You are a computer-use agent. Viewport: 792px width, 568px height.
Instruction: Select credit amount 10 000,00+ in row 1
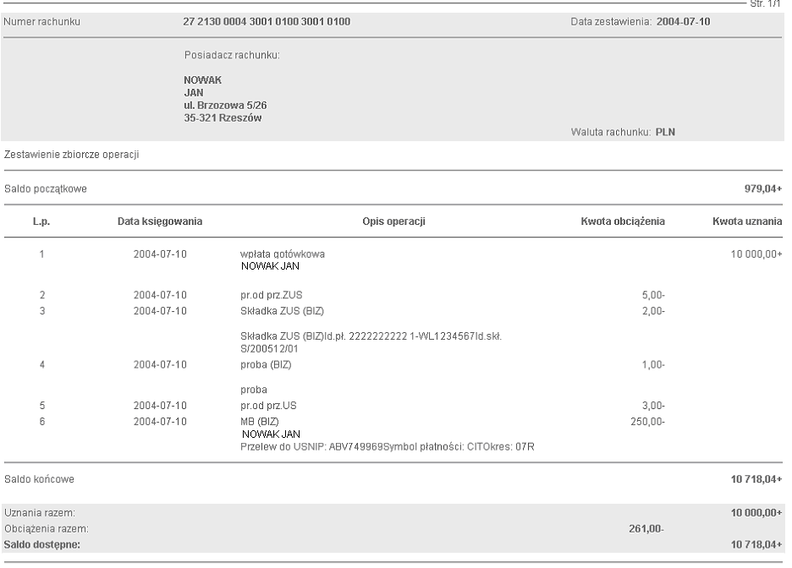click(x=756, y=254)
